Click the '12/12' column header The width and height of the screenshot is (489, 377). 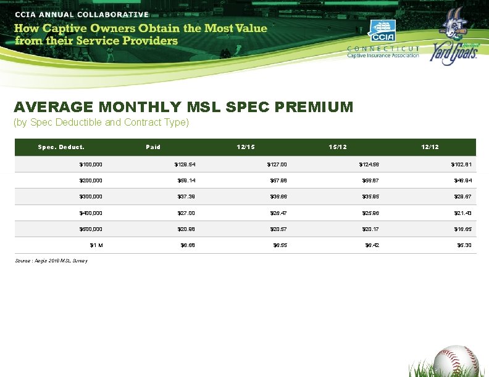pos(430,147)
